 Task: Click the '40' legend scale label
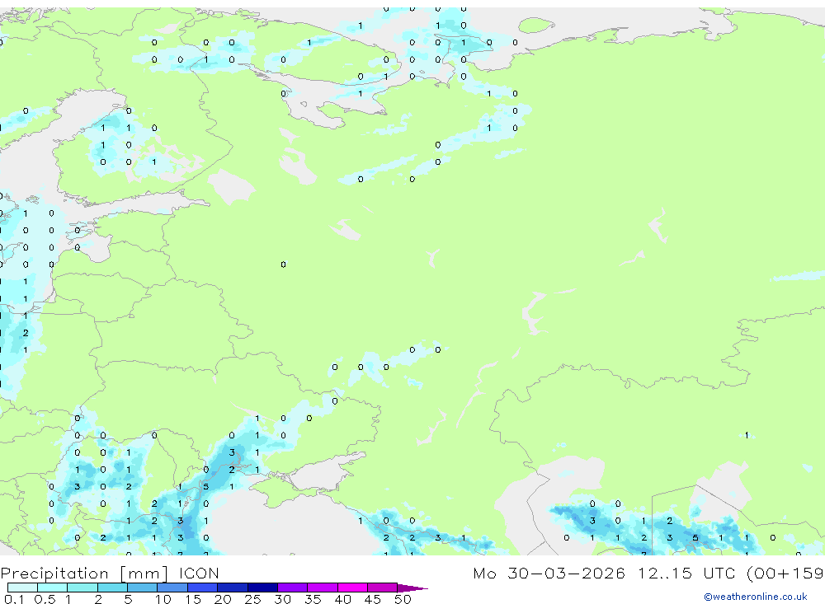342,599
